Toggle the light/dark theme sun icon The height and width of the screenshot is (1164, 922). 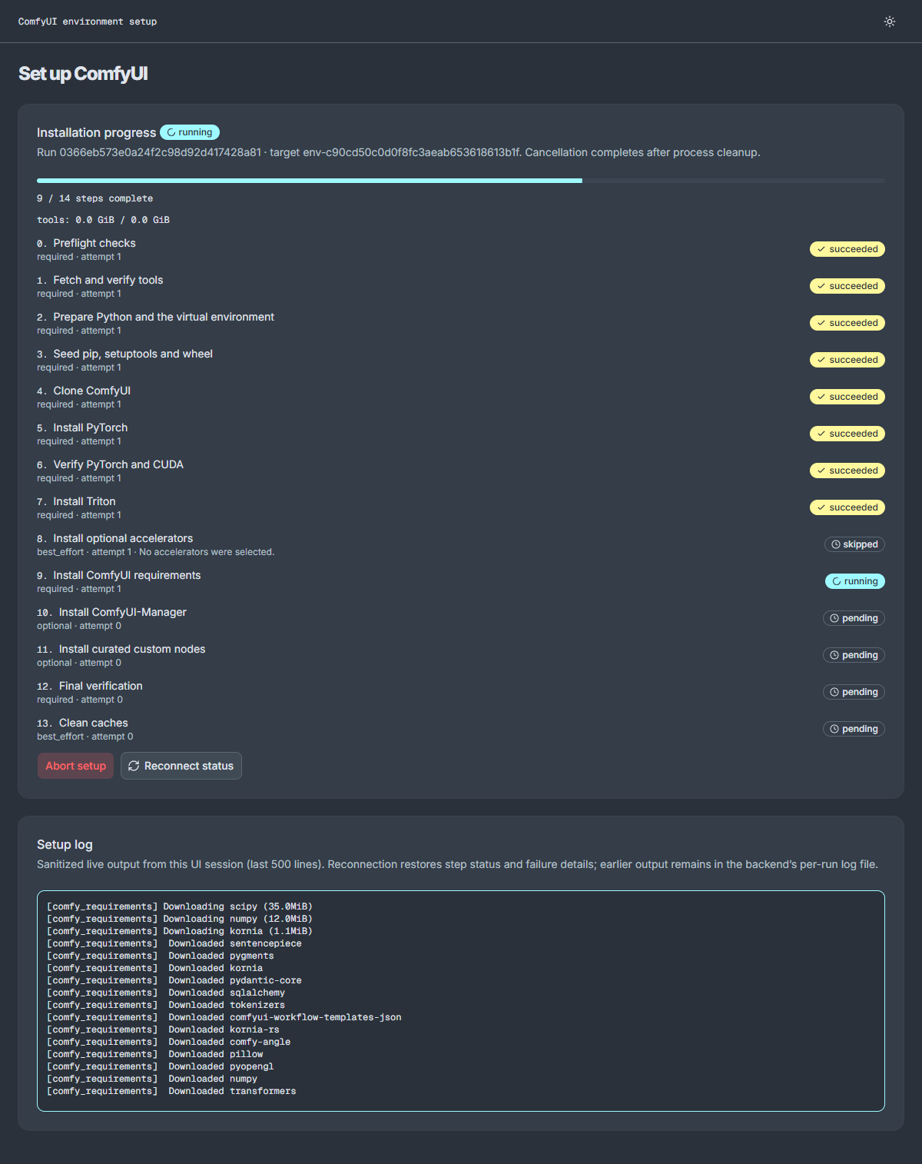(890, 22)
